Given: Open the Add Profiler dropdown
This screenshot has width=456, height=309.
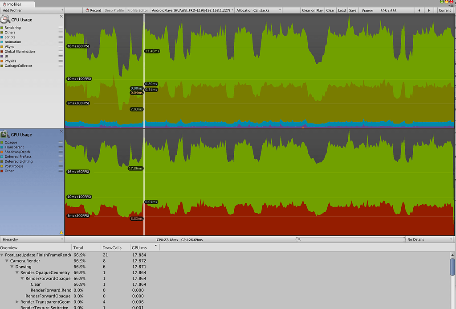Looking at the screenshot, I should tap(31, 10).
